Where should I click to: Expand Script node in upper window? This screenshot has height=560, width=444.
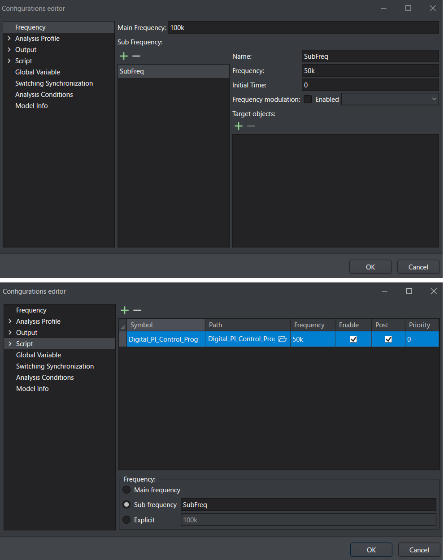coord(9,61)
